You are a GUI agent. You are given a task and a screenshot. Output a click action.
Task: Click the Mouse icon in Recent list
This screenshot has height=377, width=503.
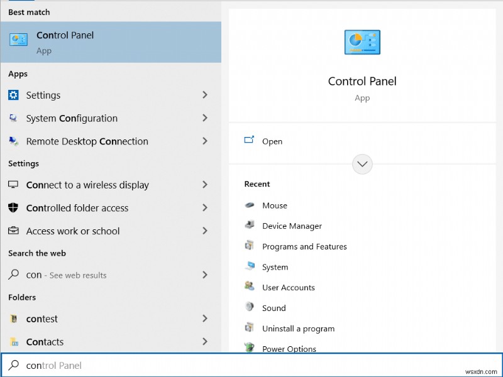[x=250, y=205]
